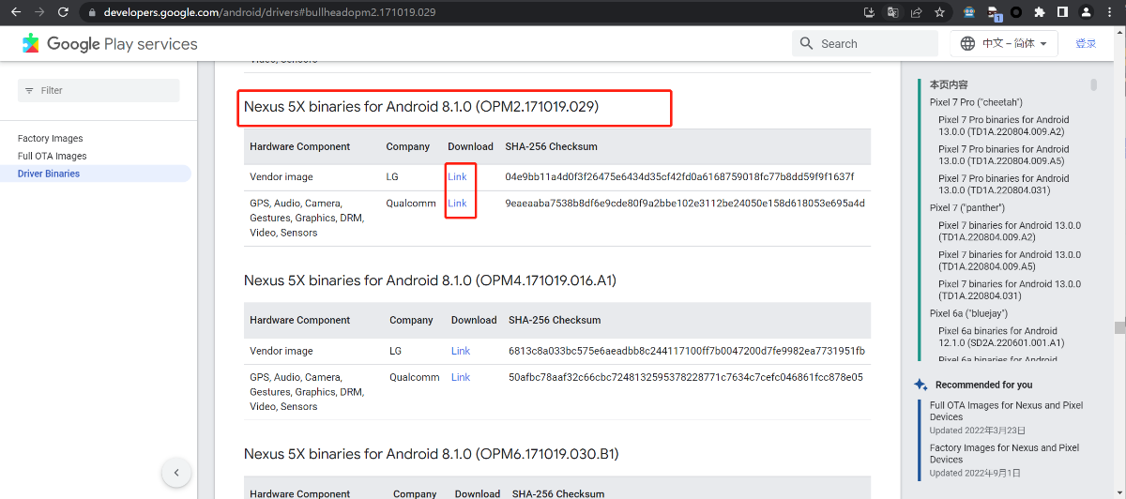Image resolution: width=1126 pixels, height=499 pixels.
Task: Share this page via the share icon
Action: coord(916,13)
